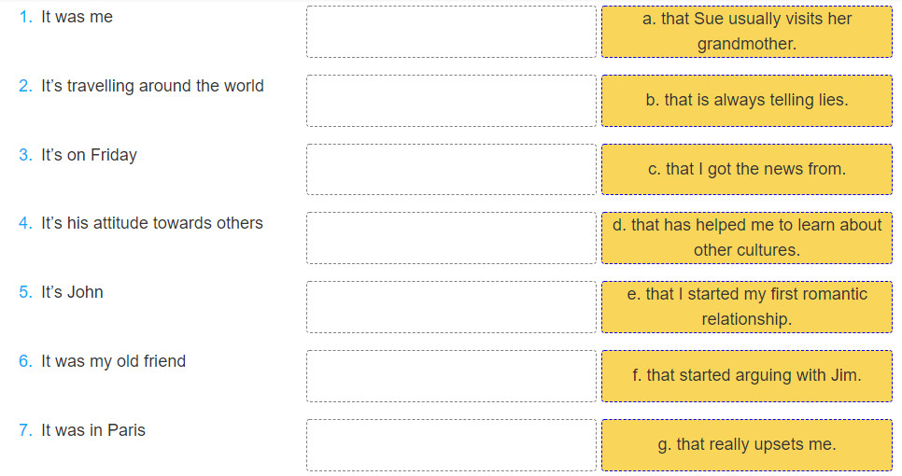Click the empty drop box beside 'It was me'
902x476 pixels.
point(451,32)
